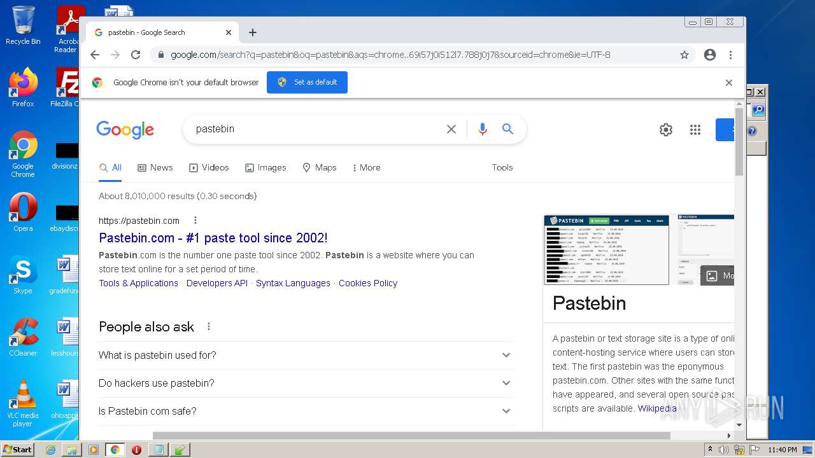Dismiss the default browser notification bar
This screenshot has height=458, width=815.
tap(729, 83)
